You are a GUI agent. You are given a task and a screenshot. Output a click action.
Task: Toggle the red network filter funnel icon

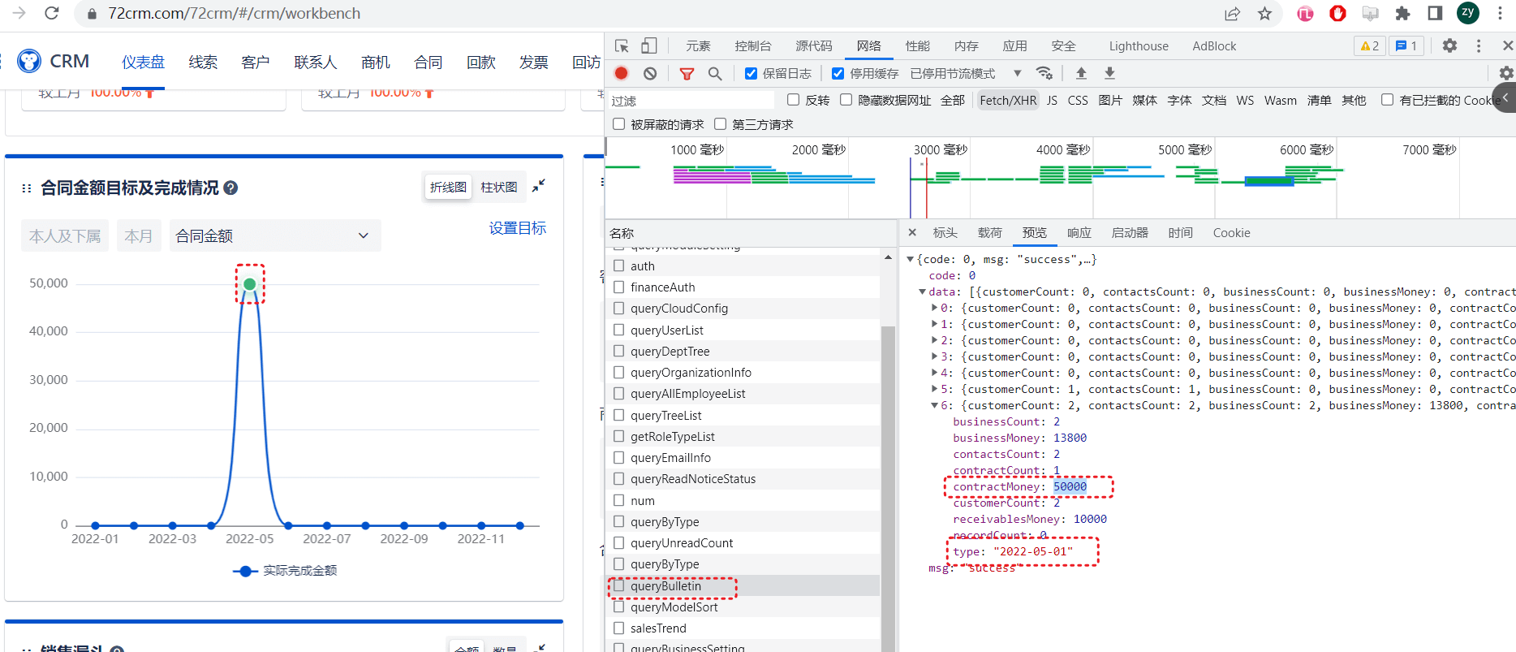[x=687, y=73]
